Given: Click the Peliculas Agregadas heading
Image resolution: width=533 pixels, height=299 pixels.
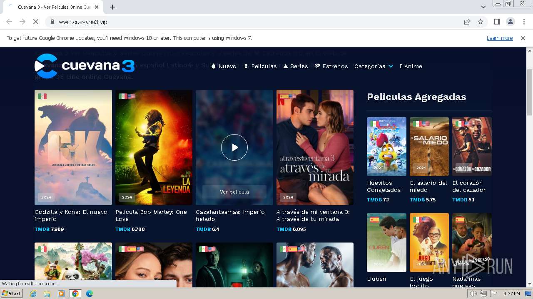Looking at the screenshot, I should tap(416, 97).
